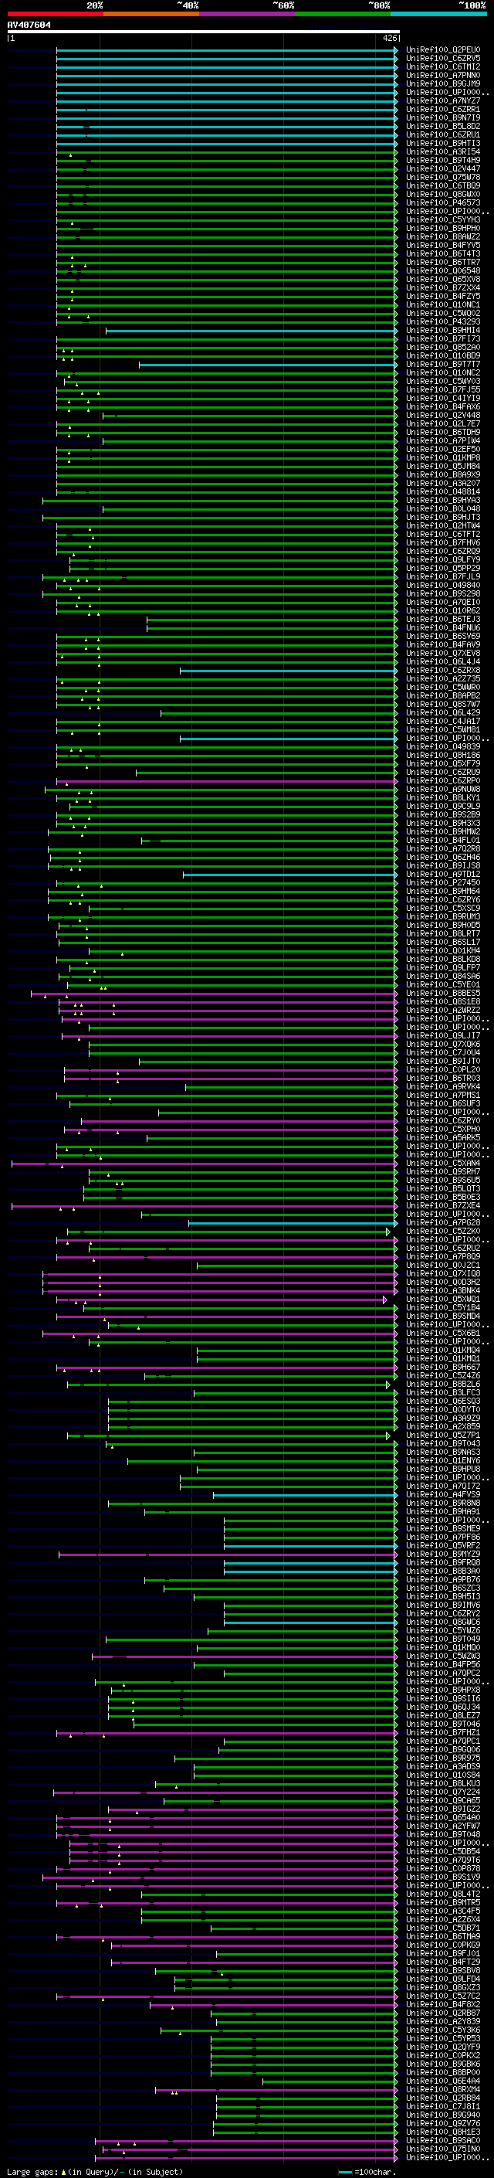This screenshot has height=2178, width=494.
Task: Click the purple ~60% identity legend segment
Action: [246, 14]
